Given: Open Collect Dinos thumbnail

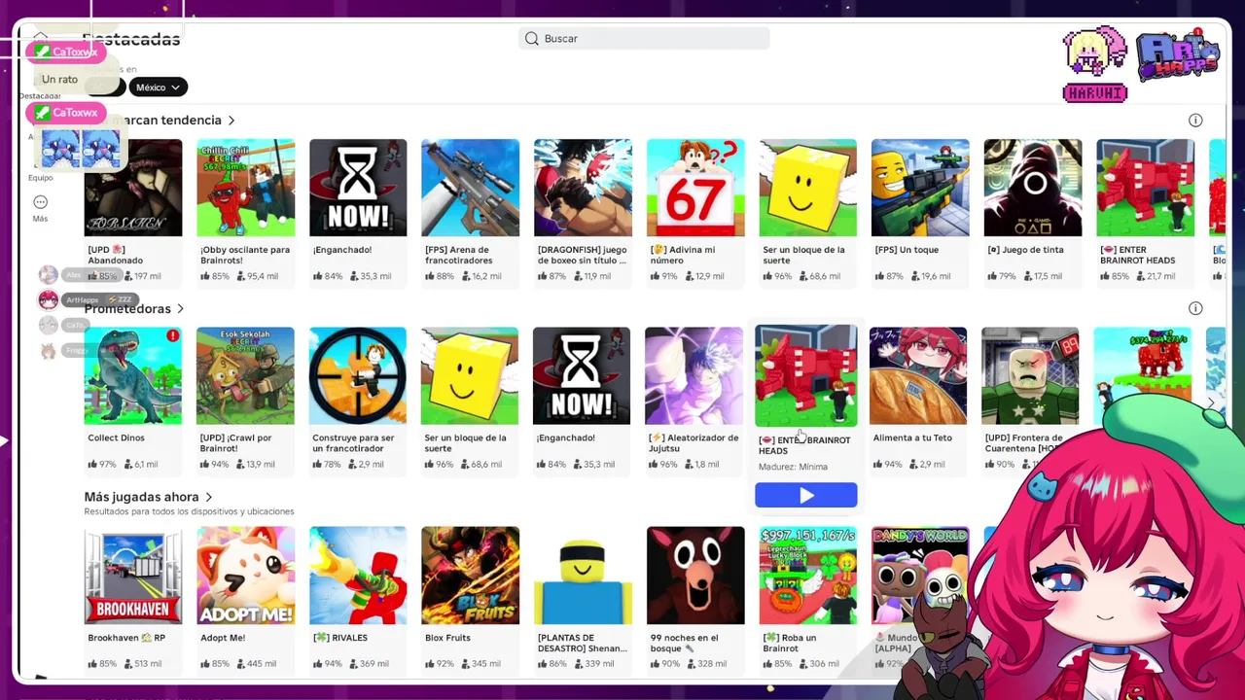Looking at the screenshot, I should (133, 376).
